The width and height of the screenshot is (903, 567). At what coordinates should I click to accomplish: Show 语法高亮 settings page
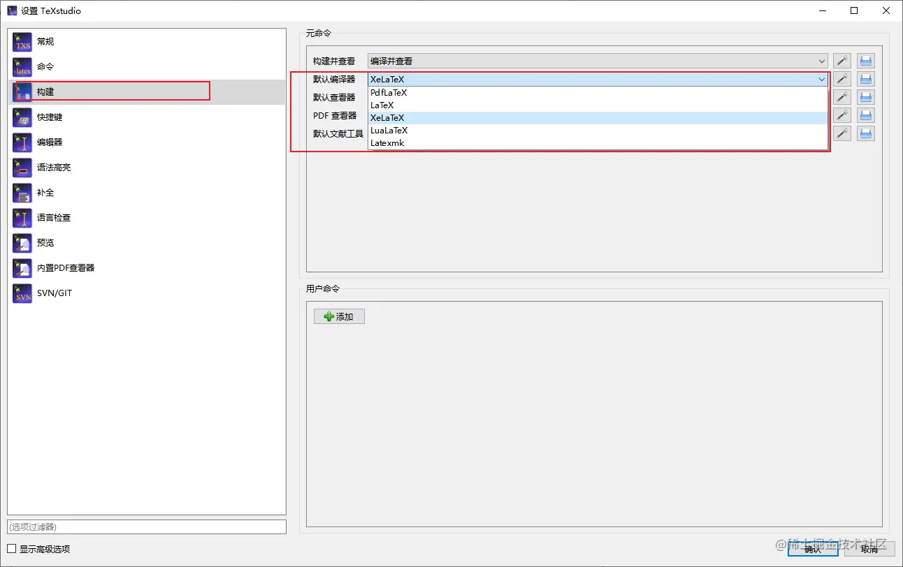[x=147, y=168]
